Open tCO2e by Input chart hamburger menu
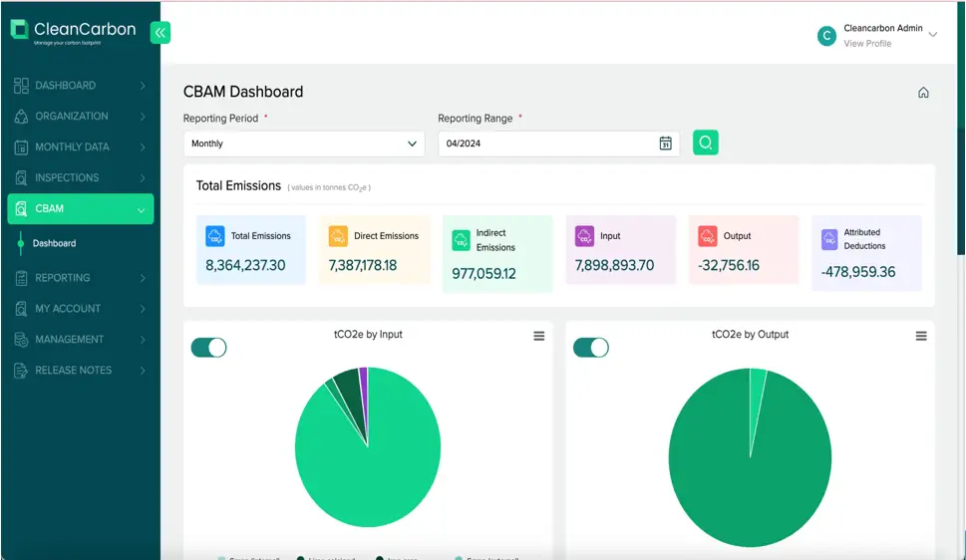 click(x=538, y=337)
